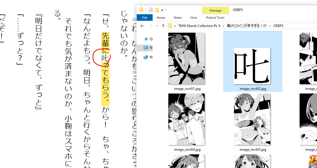Click the file name image_rsrc6J4.jpg
The image size is (317, 168).
click(187, 150)
